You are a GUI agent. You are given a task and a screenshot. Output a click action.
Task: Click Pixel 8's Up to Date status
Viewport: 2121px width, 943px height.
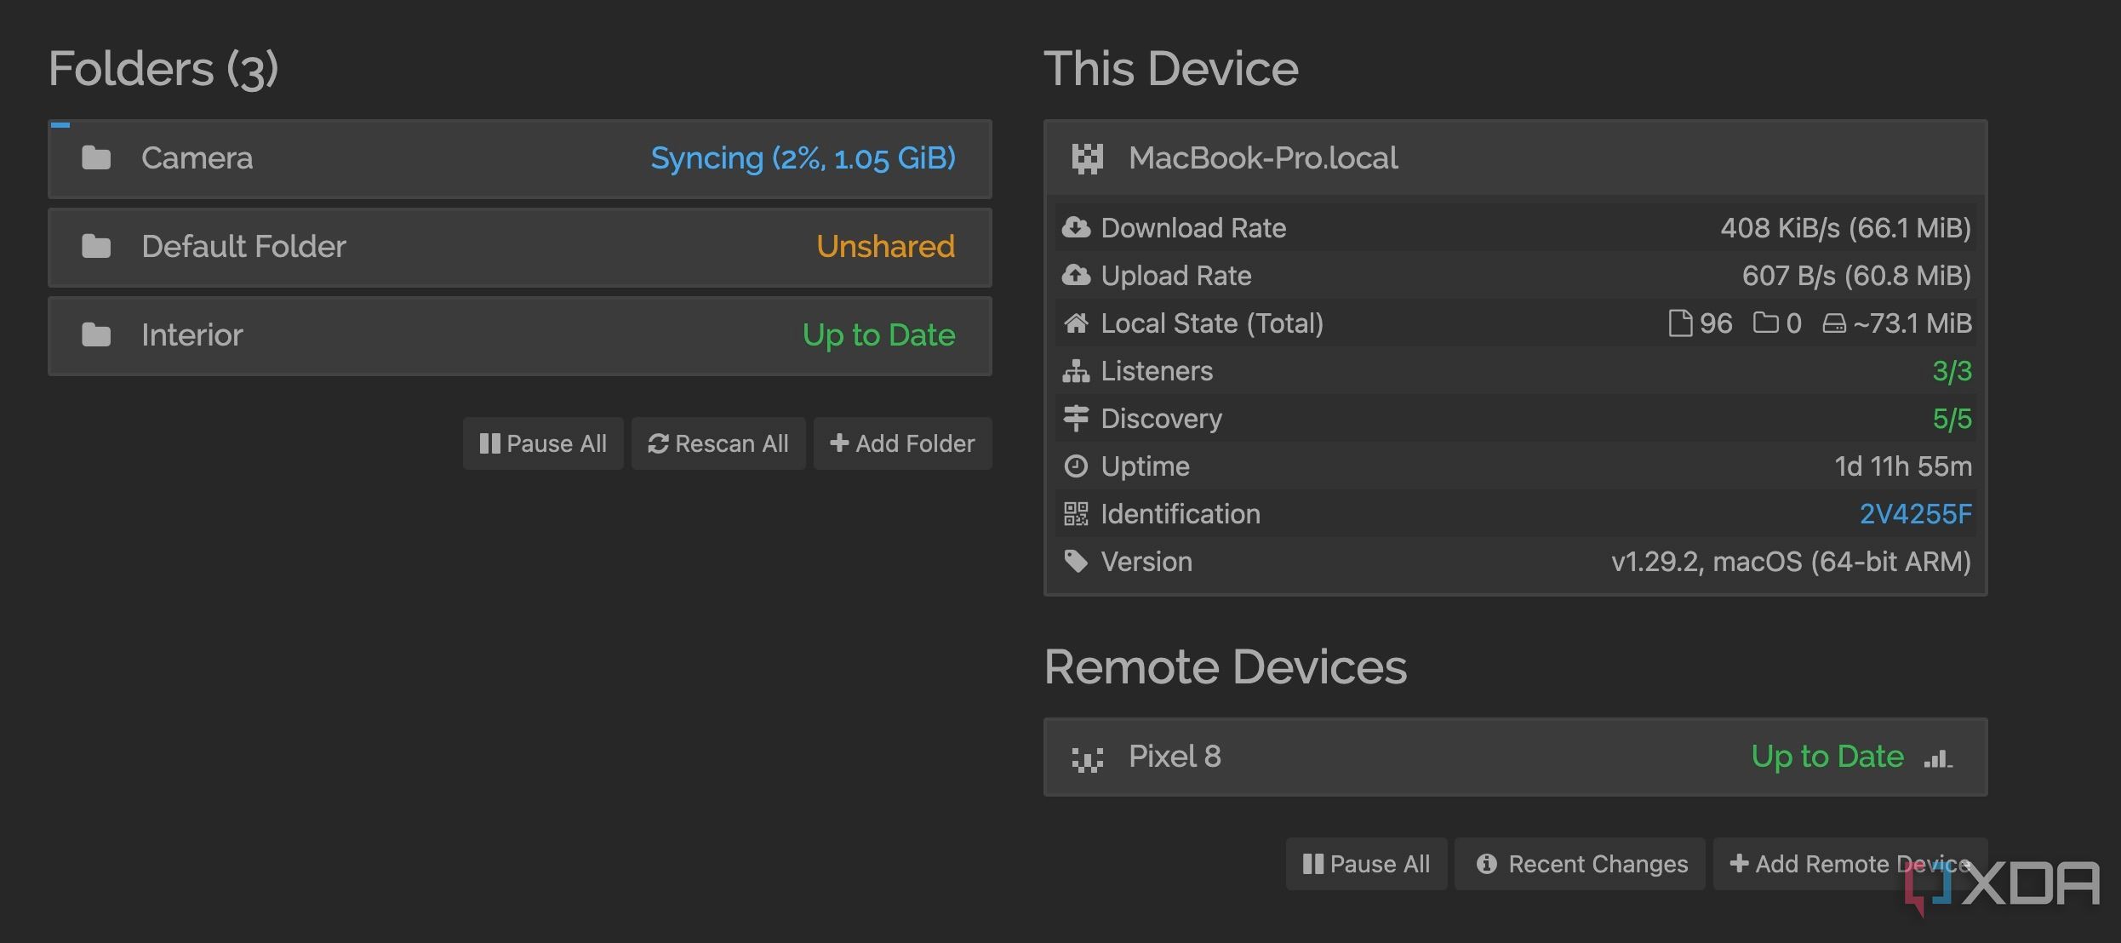1827,757
